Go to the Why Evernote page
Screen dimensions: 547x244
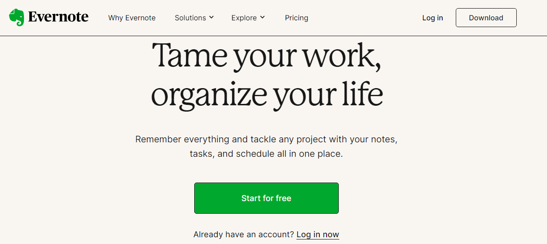(132, 18)
